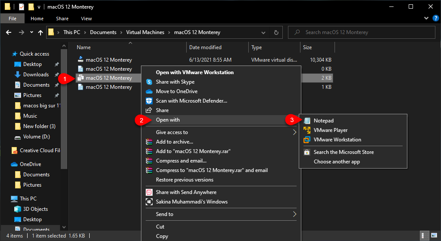Select Move to OneDrive
Image resolution: width=441 pixels, height=241 pixels.
tap(177, 91)
